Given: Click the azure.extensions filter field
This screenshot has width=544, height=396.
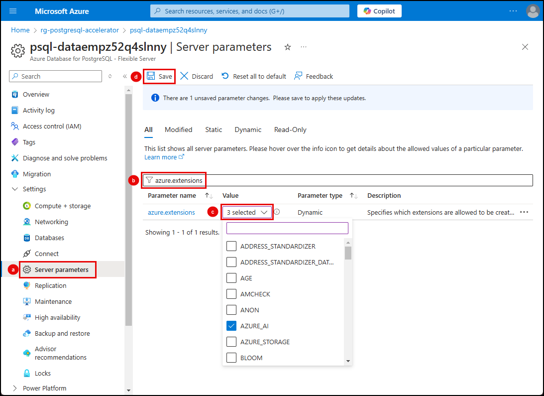Looking at the screenshot, I should click(x=338, y=180).
